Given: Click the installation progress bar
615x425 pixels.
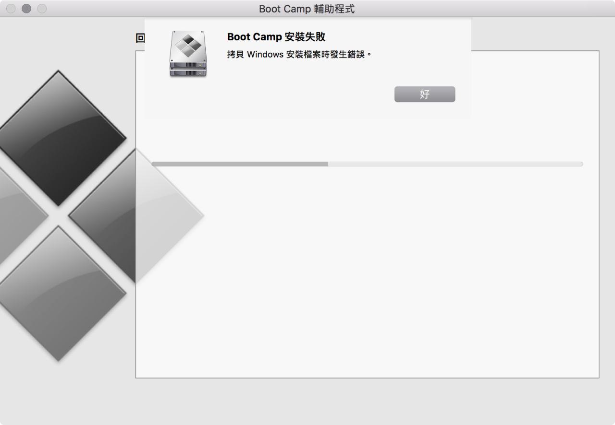Looking at the screenshot, I should (x=367, y=164).
